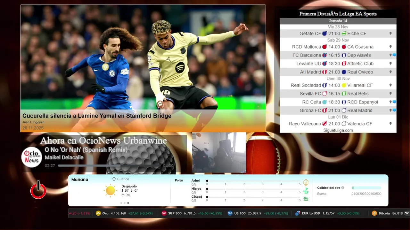The height and width of the screenshot is (230, 410).
Task: Click the Real Betis team badge
Action: (344, 94)
